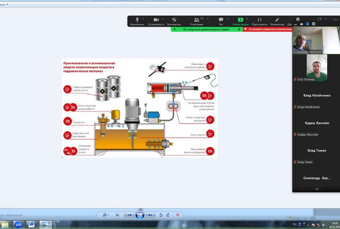The width and height of the screenshot is (340, 229).
Task: Rotate the image clockwise
Action: [x=168, y=215]
